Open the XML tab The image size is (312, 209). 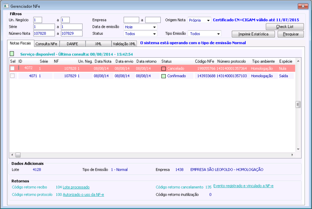98,44
